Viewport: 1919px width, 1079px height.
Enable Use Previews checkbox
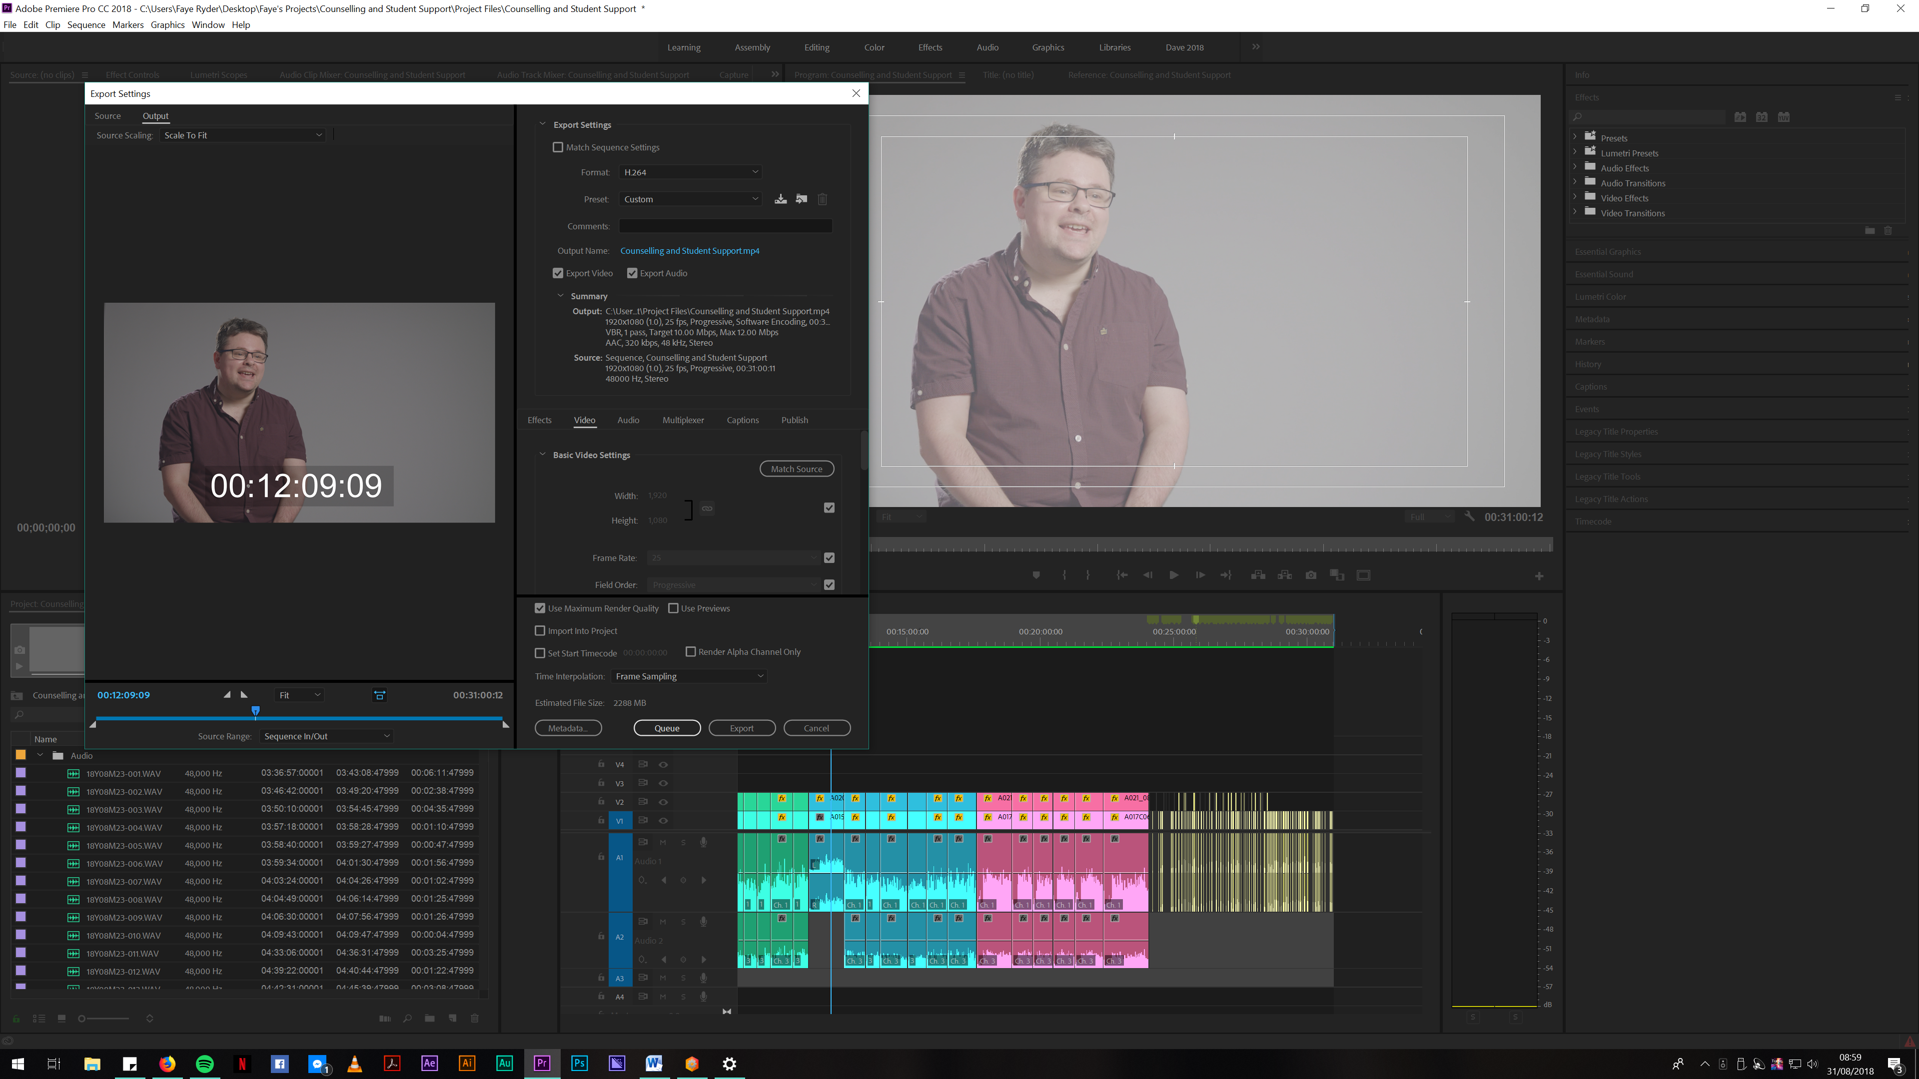(674, 608)
